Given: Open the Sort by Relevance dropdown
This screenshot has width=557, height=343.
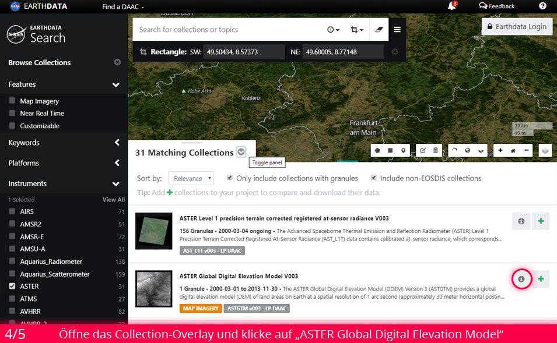Looking at the screenshot, I should coord(191,178).
